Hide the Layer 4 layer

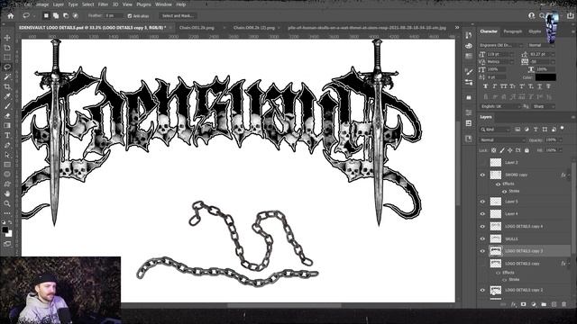click(482, 214)
